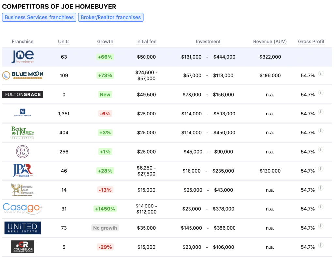334x261 pixels.
Task: Click info icon in JPAR row
Action: (x=321, y=169)
